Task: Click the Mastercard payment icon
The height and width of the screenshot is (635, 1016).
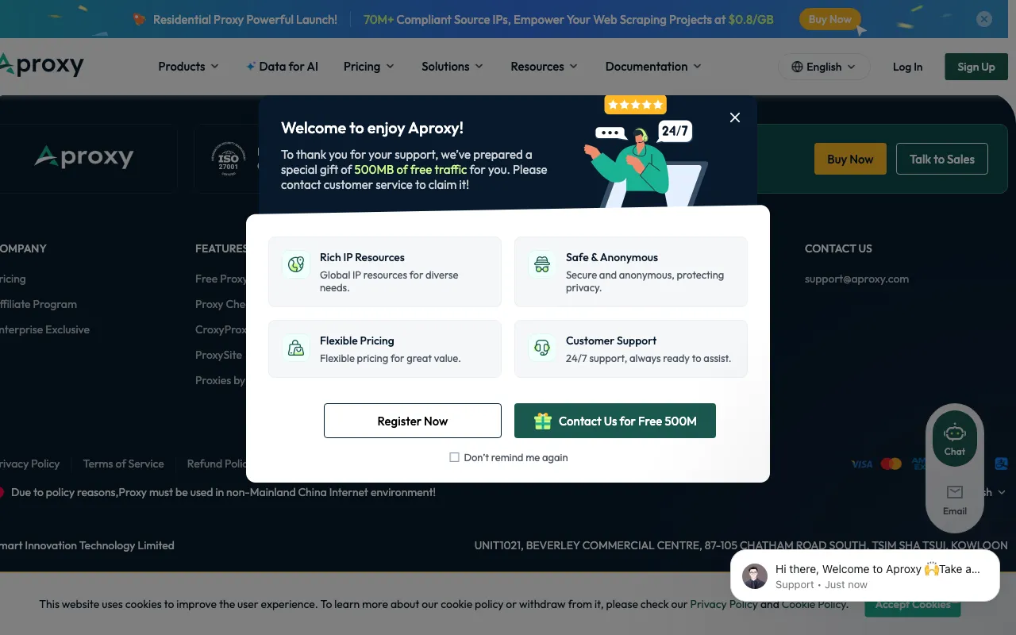Action: [891, 464]
